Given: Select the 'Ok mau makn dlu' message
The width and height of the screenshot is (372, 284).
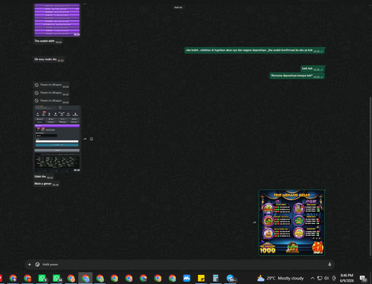Looking at the screenshot, I should point(49,59).
